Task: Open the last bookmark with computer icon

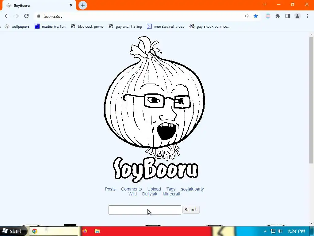Action: (209, 26)
